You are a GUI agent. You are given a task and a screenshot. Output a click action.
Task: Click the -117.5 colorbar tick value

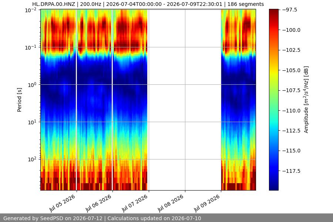click(x=292, y=171)
